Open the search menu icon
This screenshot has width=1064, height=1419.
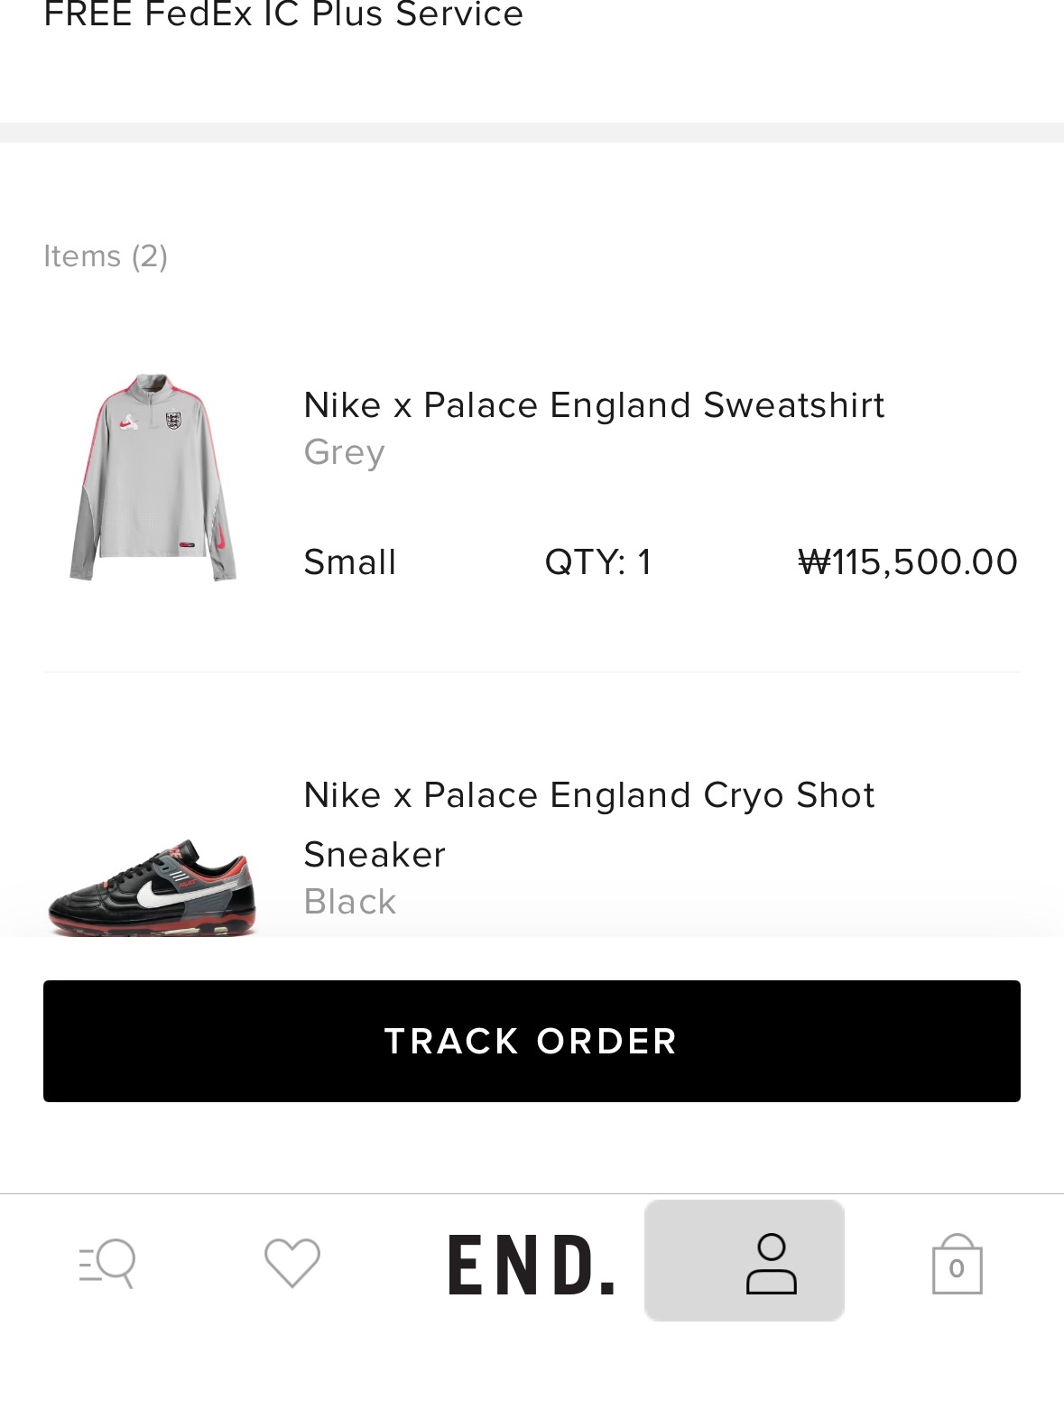coord(106,1262)
